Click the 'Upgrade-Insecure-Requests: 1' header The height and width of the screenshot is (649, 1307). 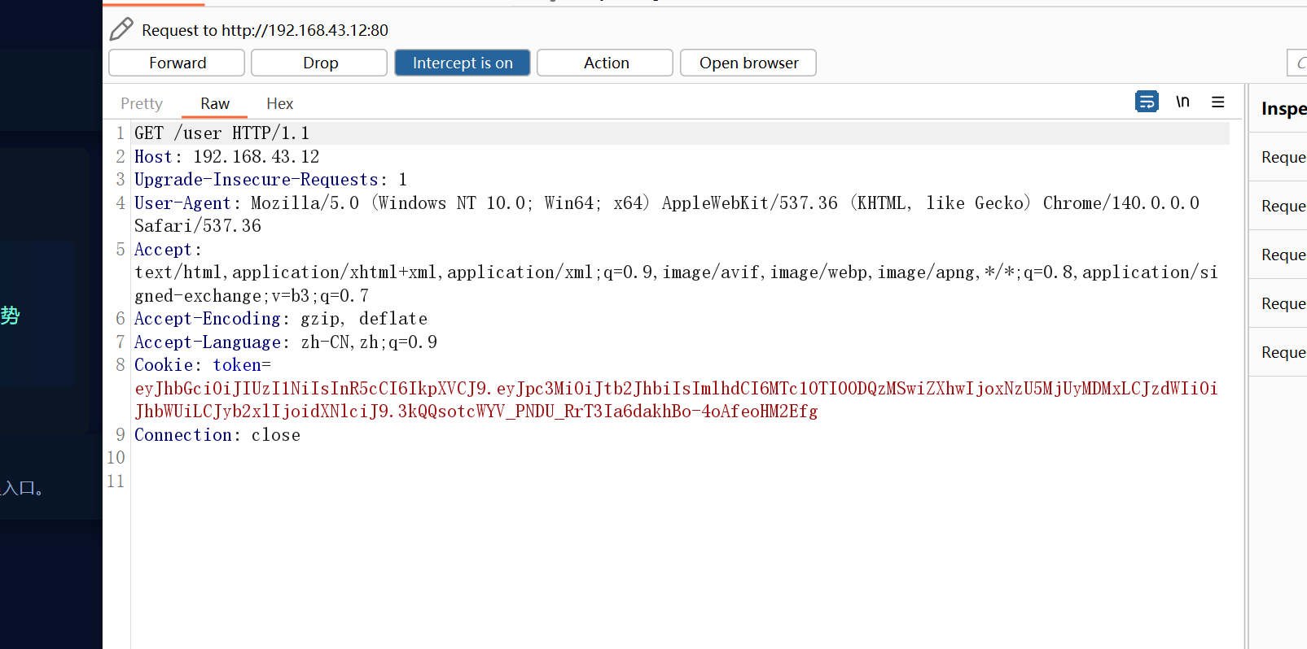270,180
